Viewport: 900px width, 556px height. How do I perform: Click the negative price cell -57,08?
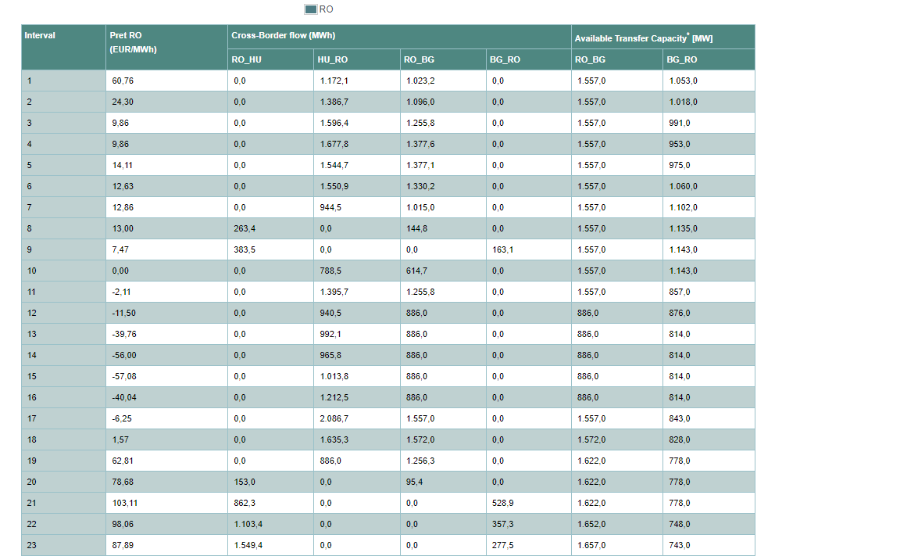[x=124, y=376]
